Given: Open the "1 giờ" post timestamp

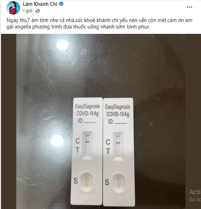Looking at the screenshot, I should 27,11.
